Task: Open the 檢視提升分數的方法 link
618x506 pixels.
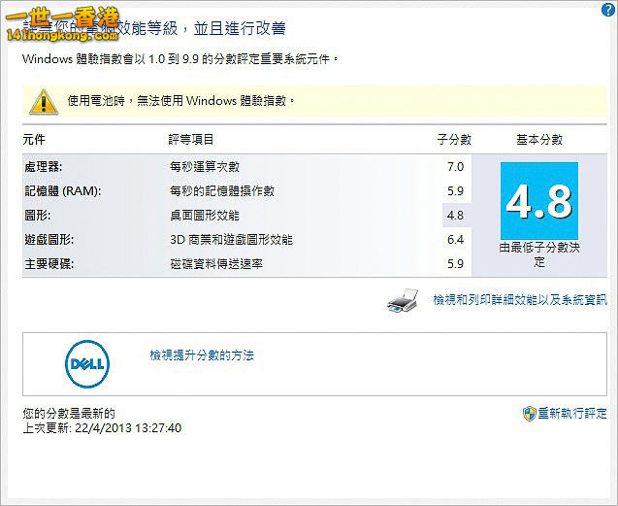Action: click(x=202, y=356)
